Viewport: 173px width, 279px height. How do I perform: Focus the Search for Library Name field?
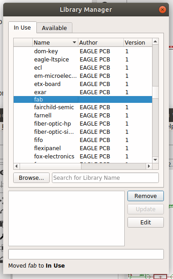click(105, 178)
